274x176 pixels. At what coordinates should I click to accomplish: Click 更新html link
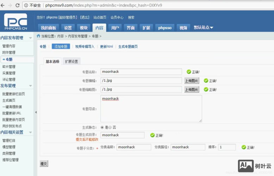click(x=106, y=46)
